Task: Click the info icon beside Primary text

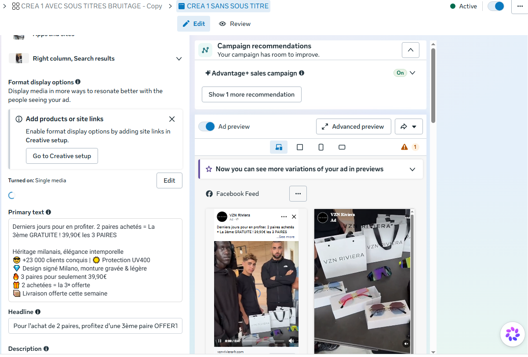Action: click(x=48, y=212)
